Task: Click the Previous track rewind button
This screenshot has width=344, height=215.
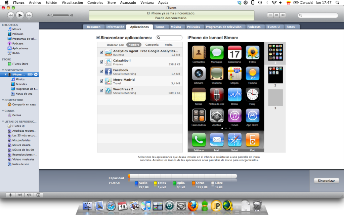Action: click(11, 15)
